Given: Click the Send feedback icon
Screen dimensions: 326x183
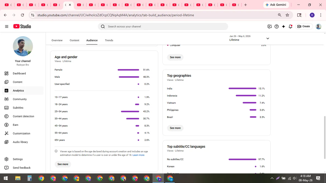Looking at the screenshot, I should pos(7,168).
